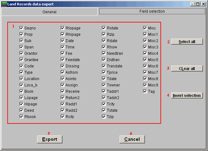
Task: Disable the Grantee field checkbox
Action: click(21, 60)
